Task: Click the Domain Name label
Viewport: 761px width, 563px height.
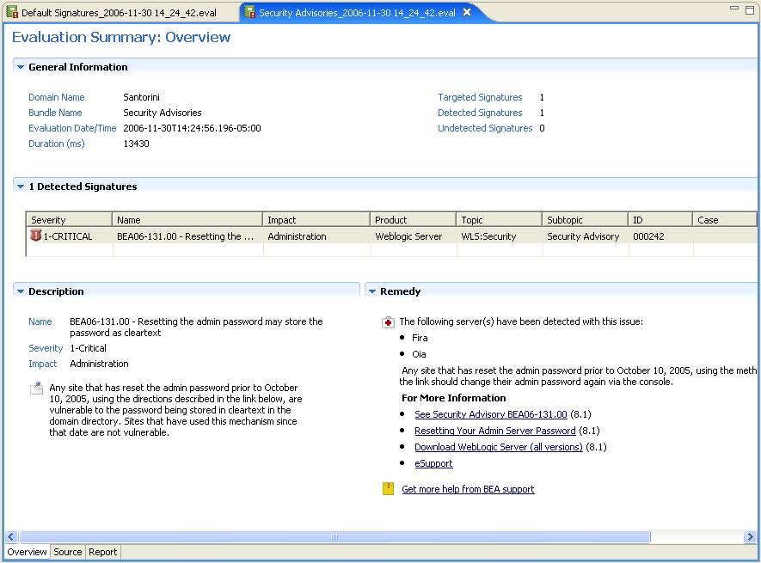Action: pyautogui.click(x=56, y=97)
